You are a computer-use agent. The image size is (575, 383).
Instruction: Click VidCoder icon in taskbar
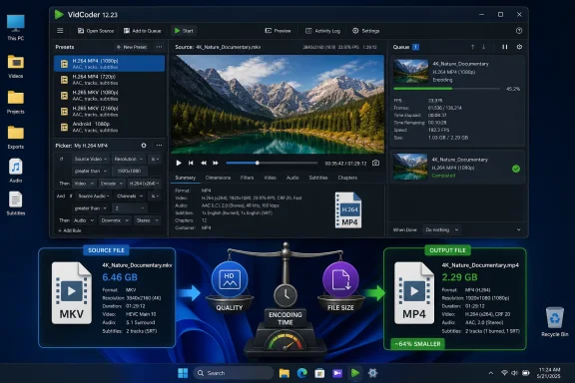[355, 373]
